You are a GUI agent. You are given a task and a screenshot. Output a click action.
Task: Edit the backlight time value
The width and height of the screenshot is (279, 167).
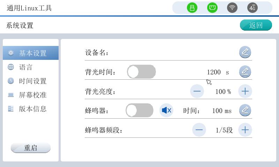pyautogui.click(x=245, y=72)
